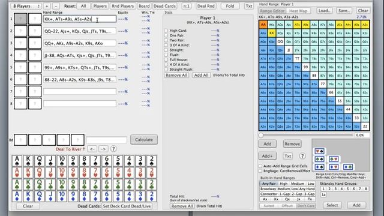
Task: Select Sklansky hand group 1
Action: click(x=323, y=189)
